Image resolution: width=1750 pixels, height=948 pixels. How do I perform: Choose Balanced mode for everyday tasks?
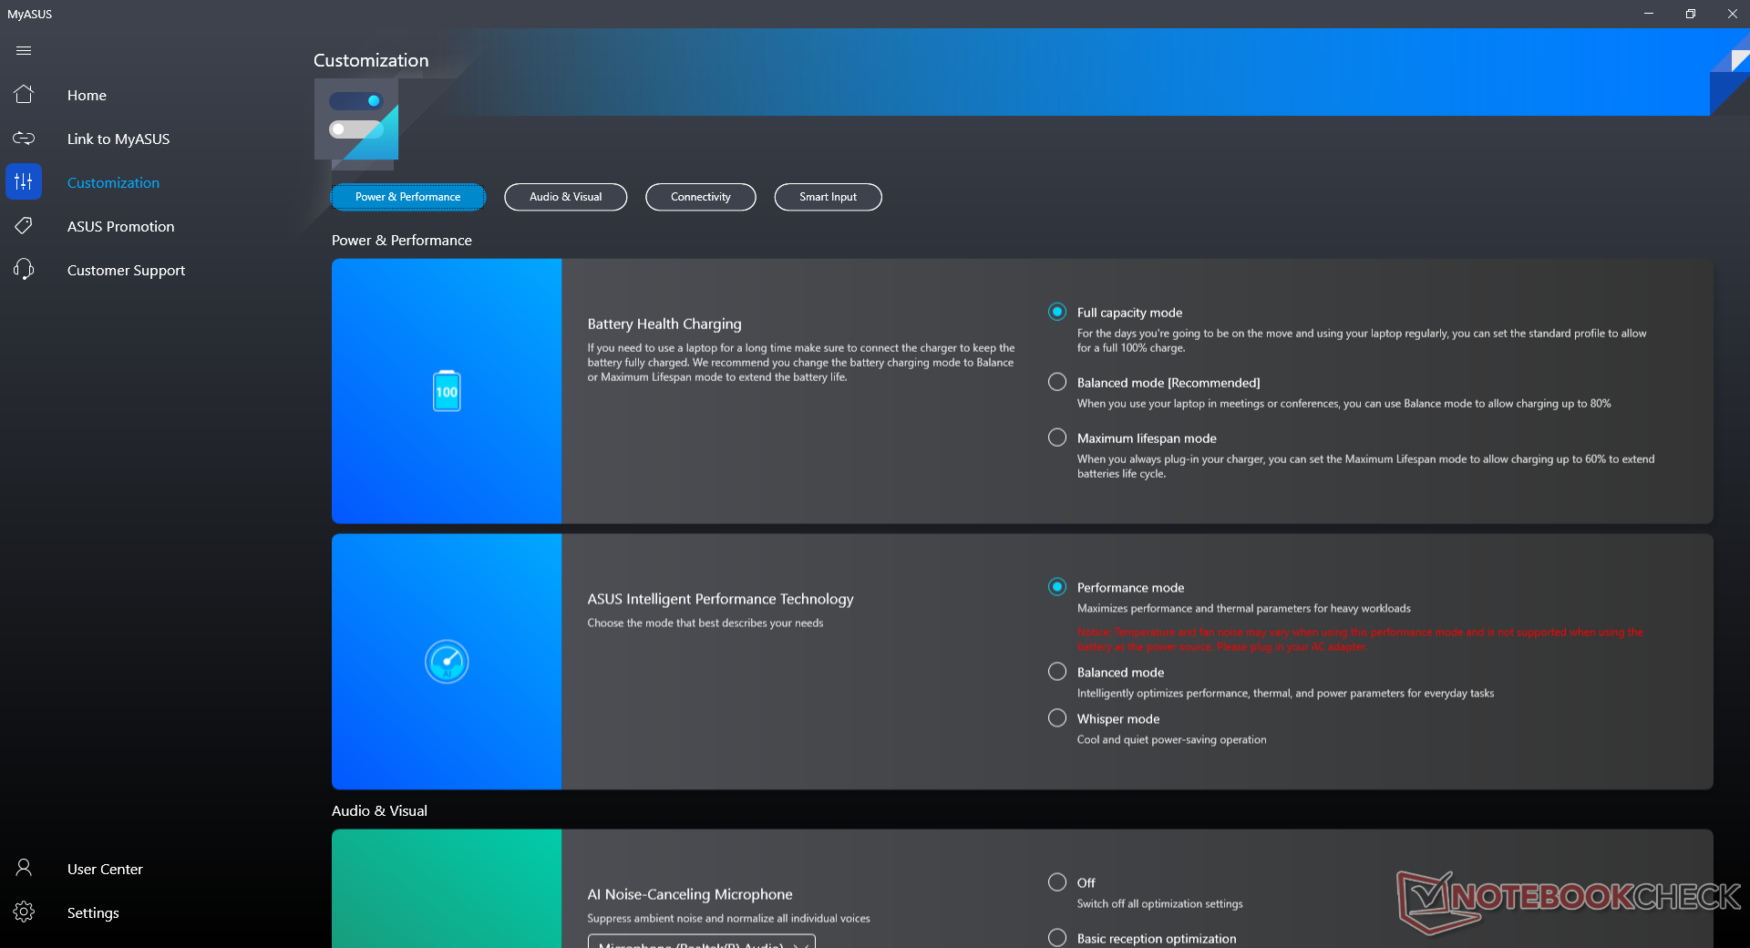1057,672
